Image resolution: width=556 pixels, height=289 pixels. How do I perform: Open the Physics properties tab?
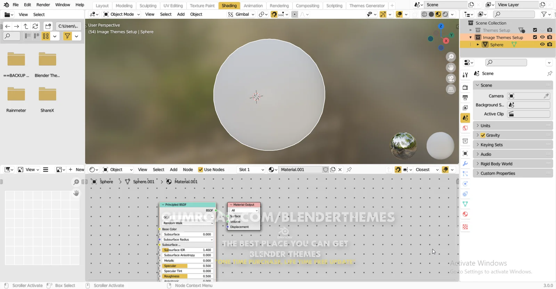pos(465,184)
